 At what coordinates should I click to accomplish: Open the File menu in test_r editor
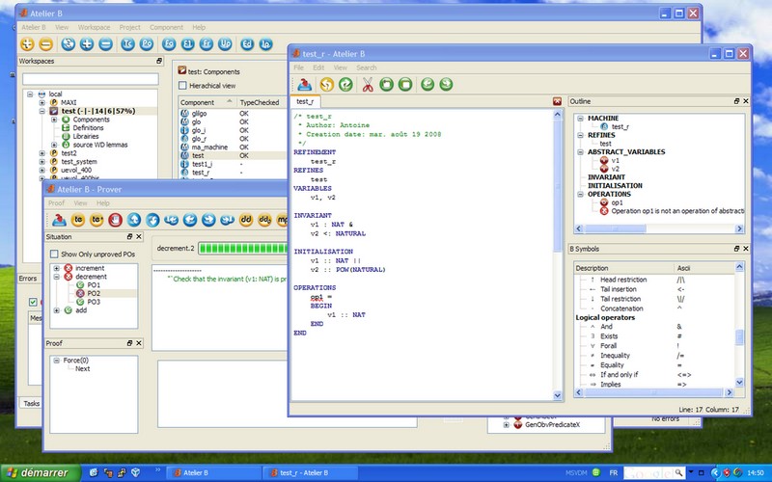point(299,67)
